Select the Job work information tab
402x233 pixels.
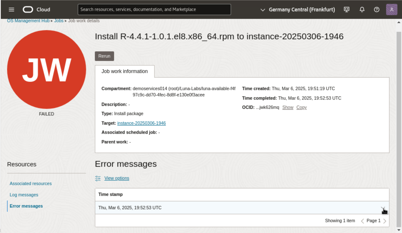[125, 71]
